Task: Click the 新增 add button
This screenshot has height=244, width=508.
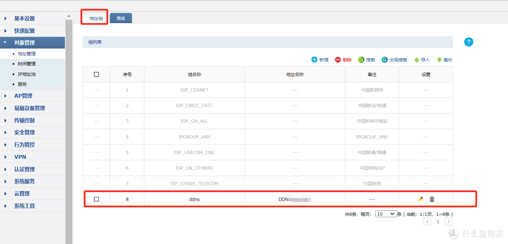Action: [320, 60]
